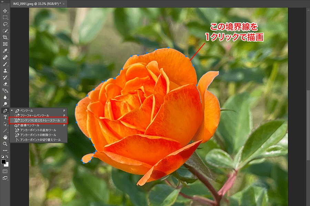Select the Crop tool
Viewport: 310px width, 206px height.
coord(5,37)
